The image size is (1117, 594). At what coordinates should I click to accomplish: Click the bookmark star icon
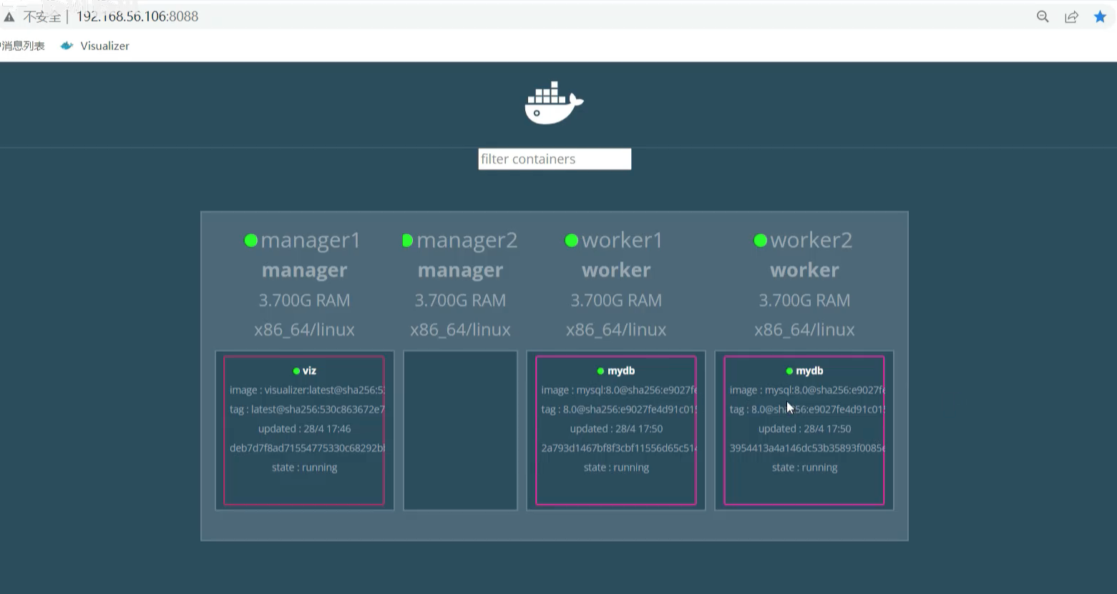click(1100, 16)
